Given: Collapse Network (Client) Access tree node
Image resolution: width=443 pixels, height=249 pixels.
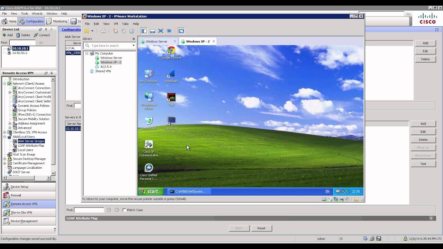Looking at the screenshot, I should (x=5, y=84).
